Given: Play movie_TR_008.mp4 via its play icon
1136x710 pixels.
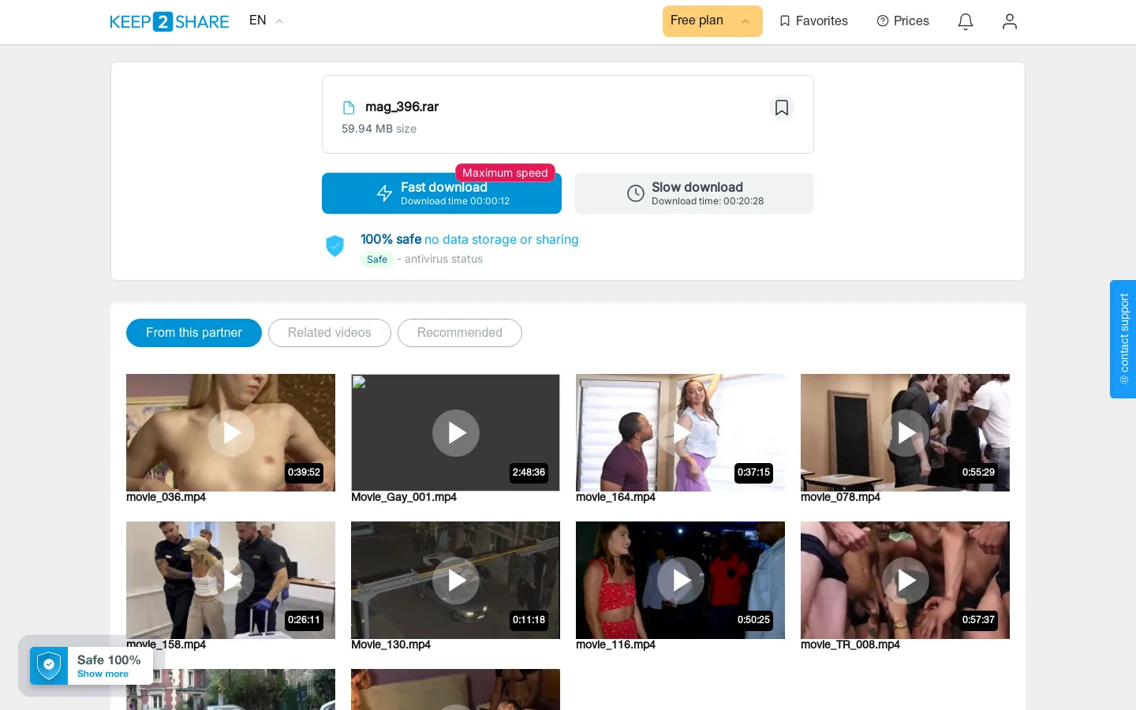Looking at the screenshot, I should 906,581.
